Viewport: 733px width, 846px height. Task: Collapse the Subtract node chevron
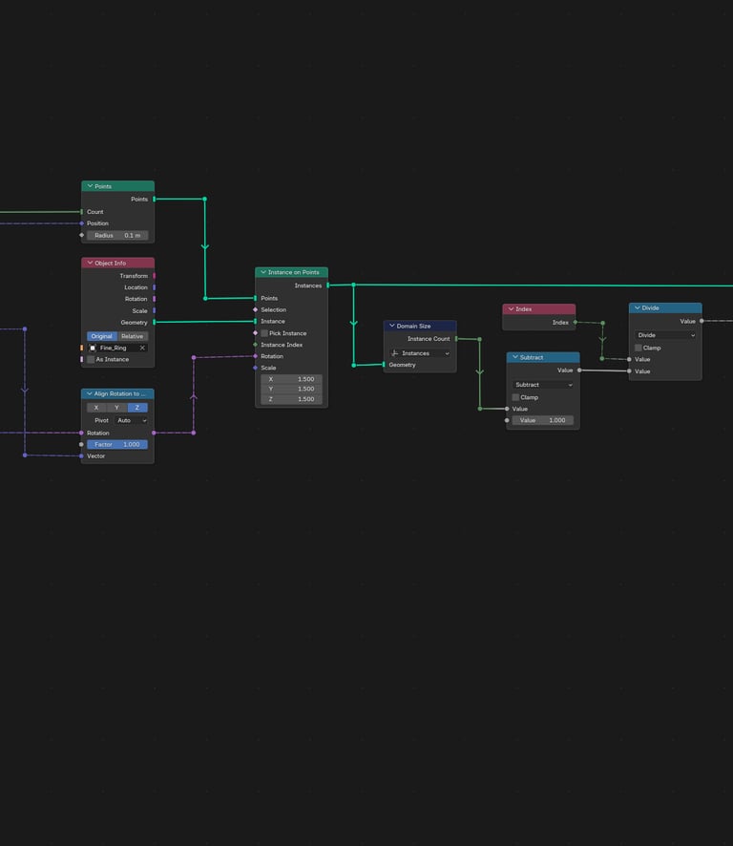pyautogui.click(x=515, y=357)
